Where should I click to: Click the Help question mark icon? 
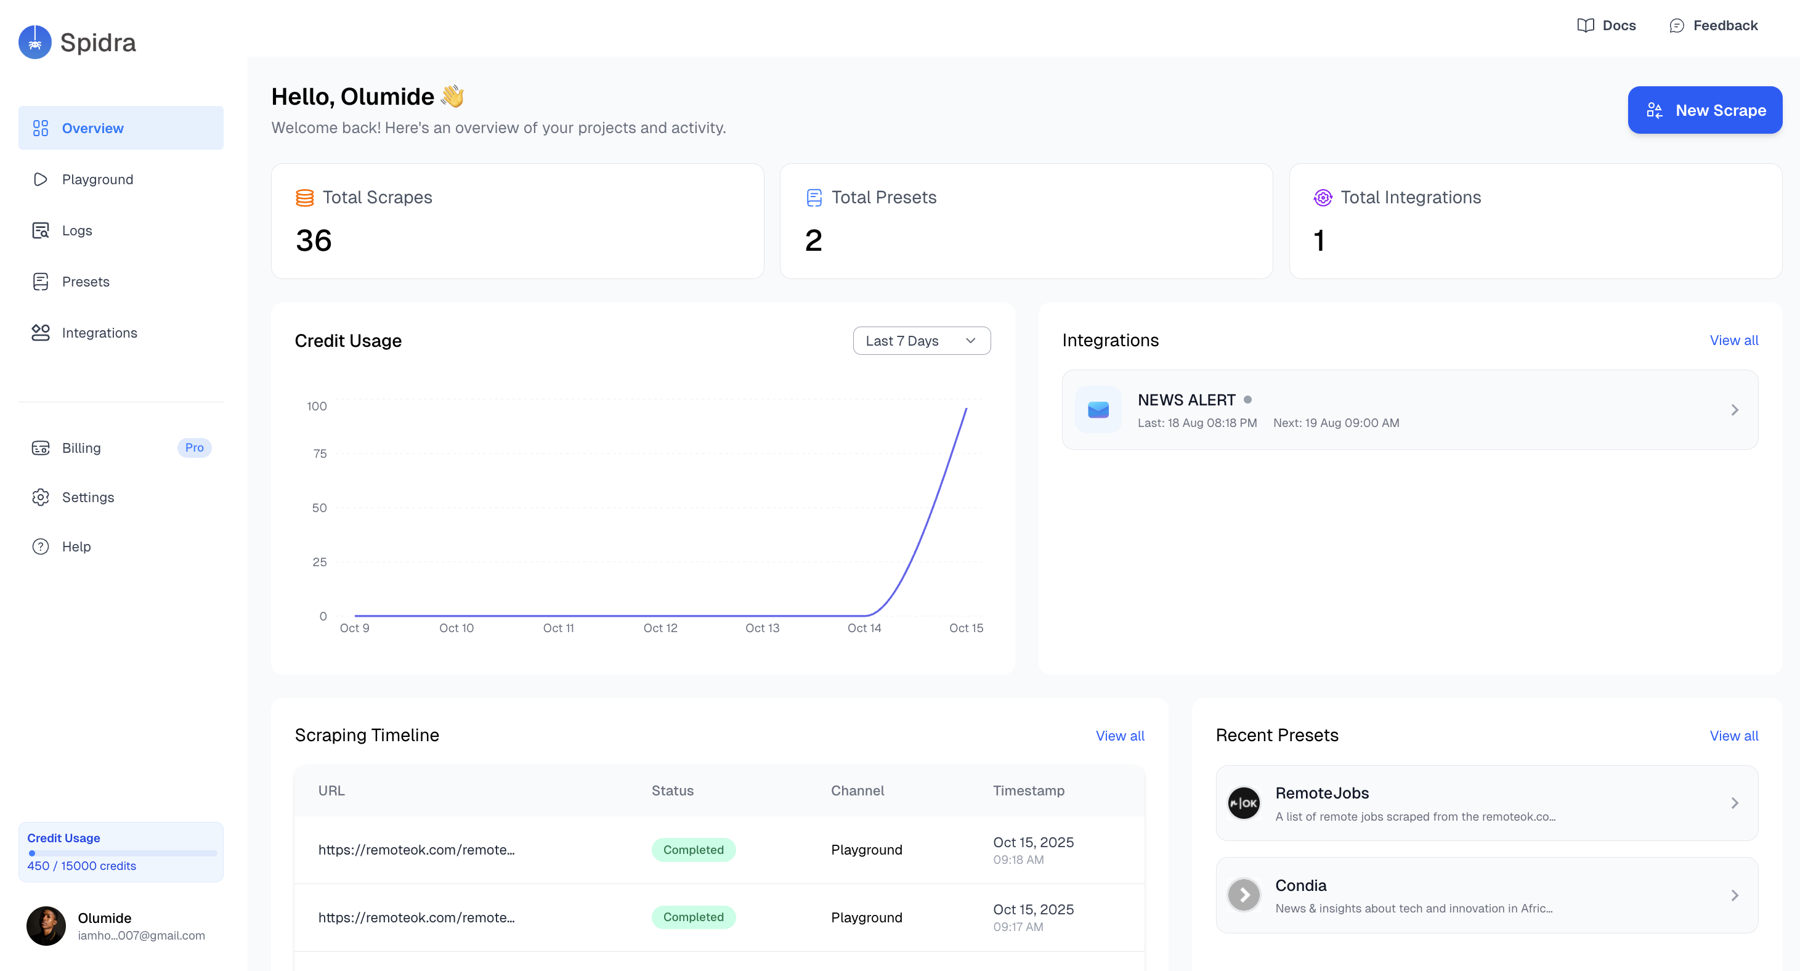click(x=41, y=546)
